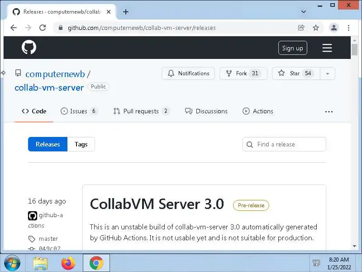Viewport: 362px width, 272px height.
Task: Open CollabVM Server 3.0 release title
Action: [157, 204]
